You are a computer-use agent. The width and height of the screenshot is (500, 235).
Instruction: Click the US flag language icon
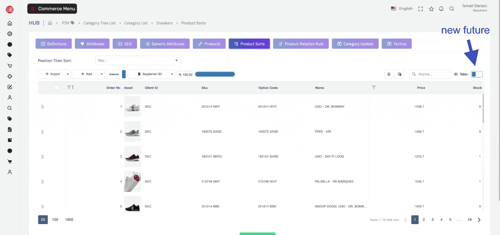[394, 9]
